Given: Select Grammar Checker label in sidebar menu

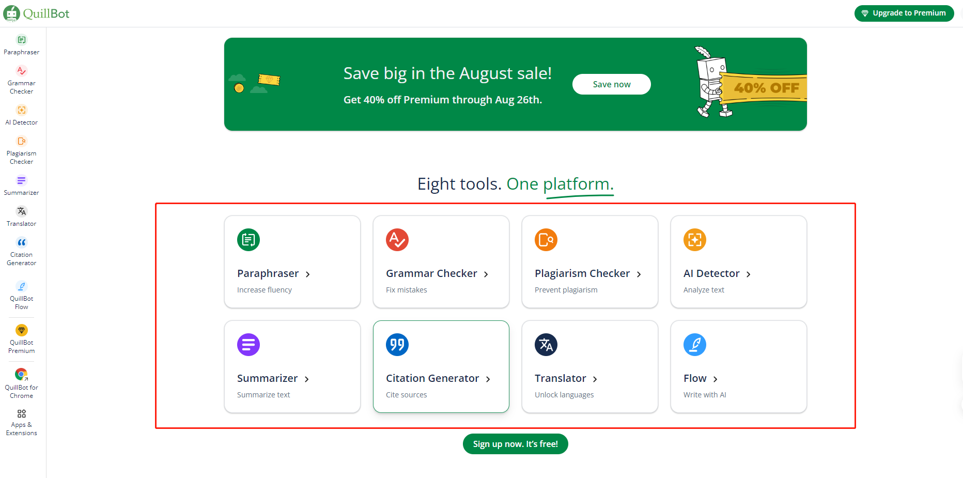Looking at the screenshot, I should tap(22, 87).
